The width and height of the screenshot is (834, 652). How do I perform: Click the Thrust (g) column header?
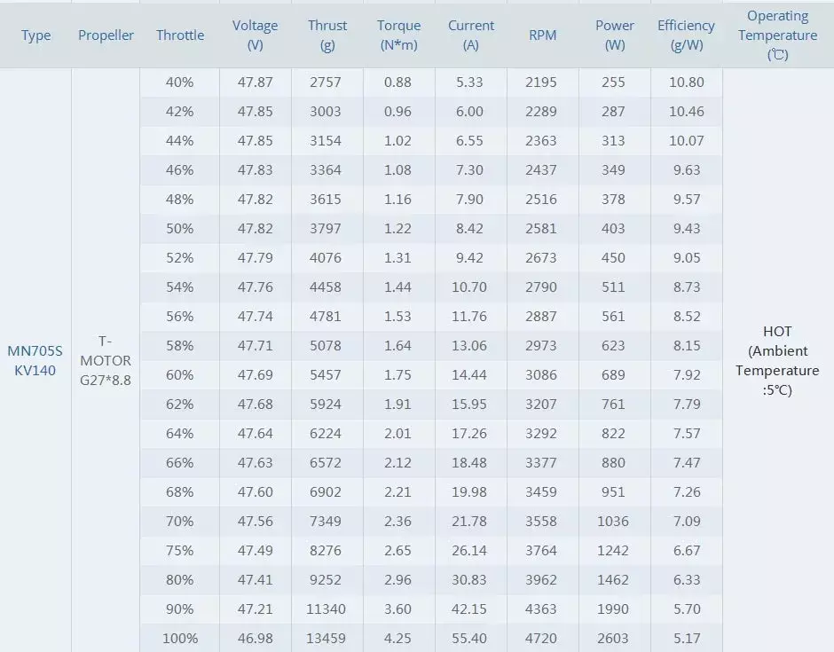[327, 35]
